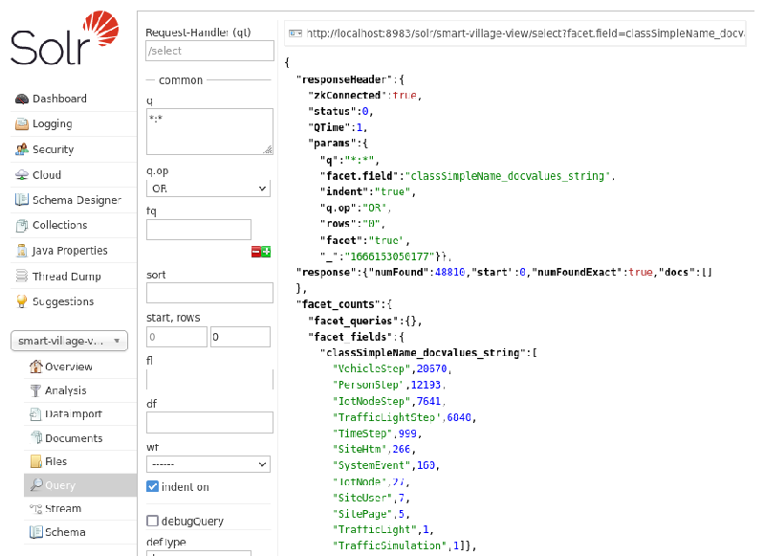
Task: Click the sort input field
Action: [209, 293]
